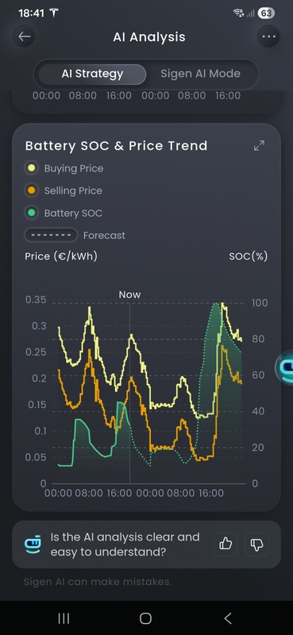
Task: Switch to the Sigen AI Mode tab
Action: [x=200, y=74]
